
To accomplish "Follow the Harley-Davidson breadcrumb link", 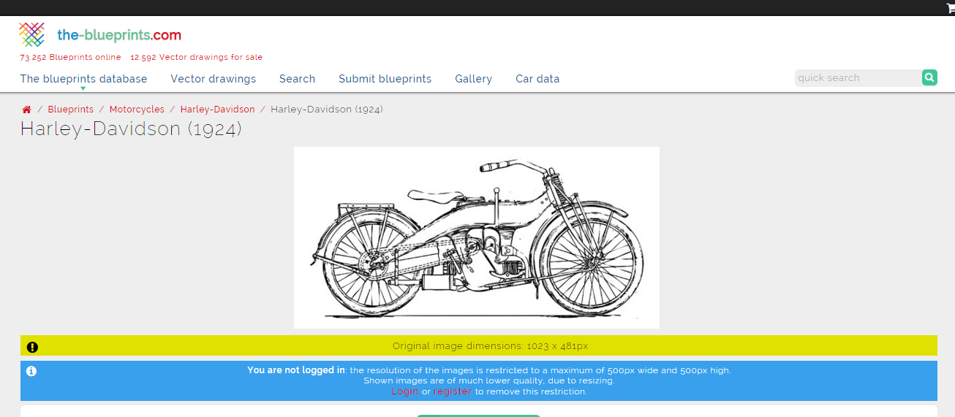I will 217,110.
